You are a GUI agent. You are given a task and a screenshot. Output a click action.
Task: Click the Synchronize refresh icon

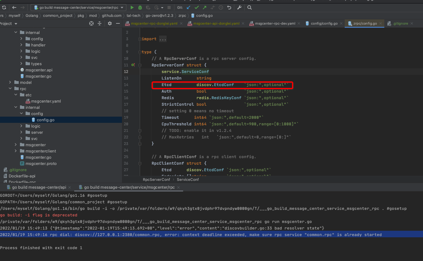(4, 7)
